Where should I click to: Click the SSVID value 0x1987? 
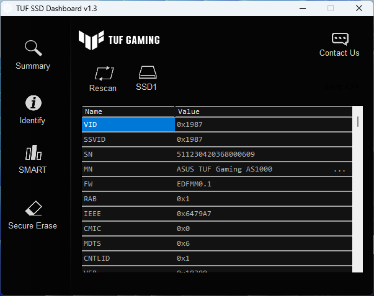click(x=189, y=139)
